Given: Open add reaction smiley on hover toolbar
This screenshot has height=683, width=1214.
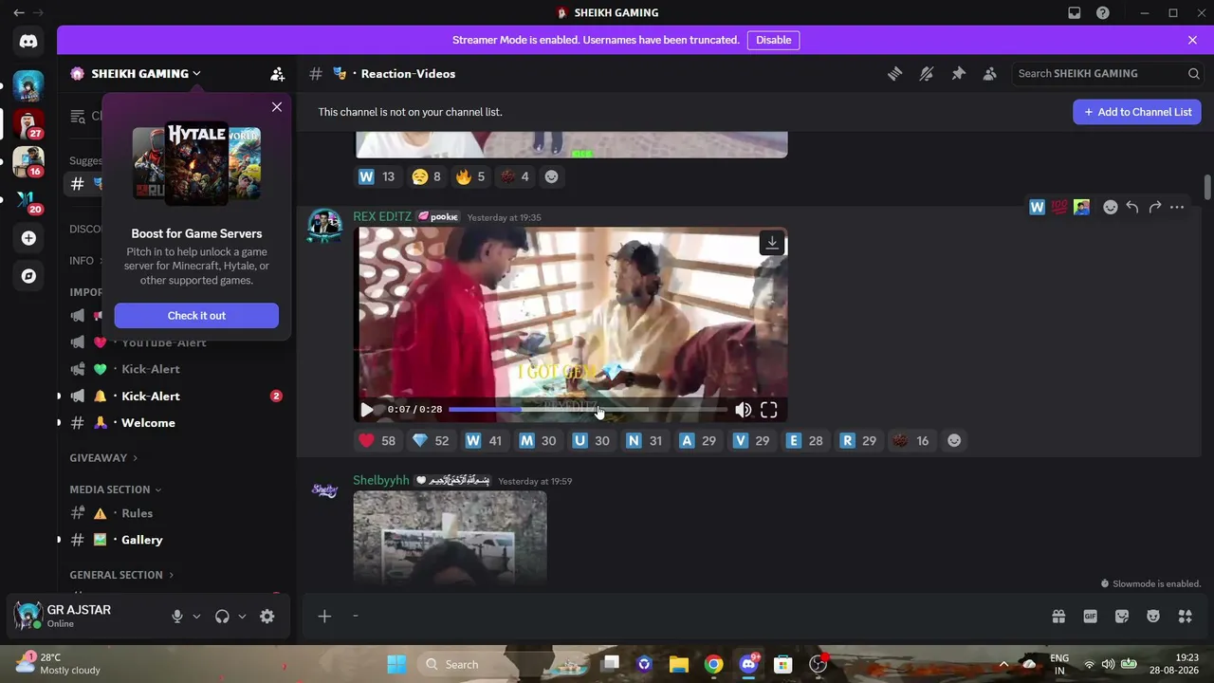Looking at the screenshot, I should 1111,207.
